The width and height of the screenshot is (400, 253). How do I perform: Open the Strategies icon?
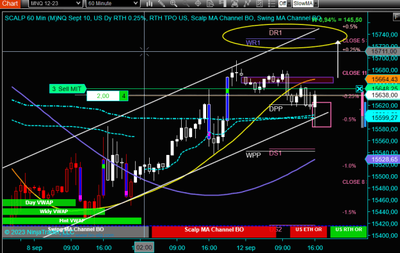point(259,3)
